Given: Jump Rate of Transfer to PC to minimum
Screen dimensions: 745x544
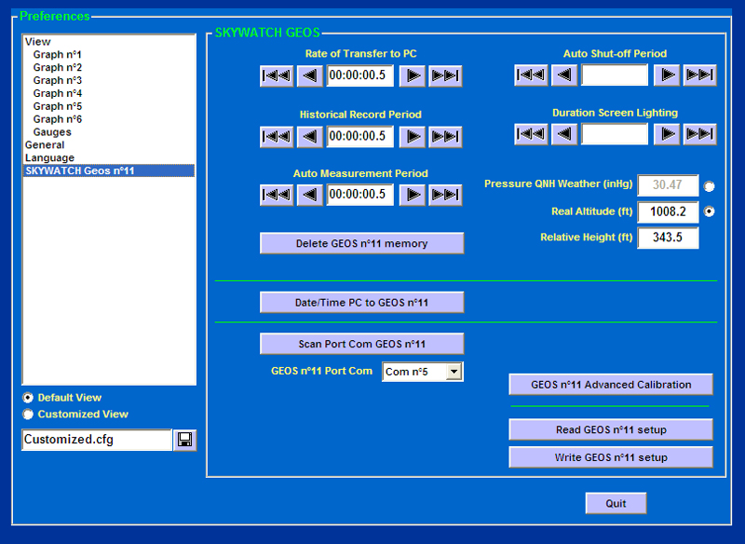Looking at the screenshot, I should (x=277, y=76).
